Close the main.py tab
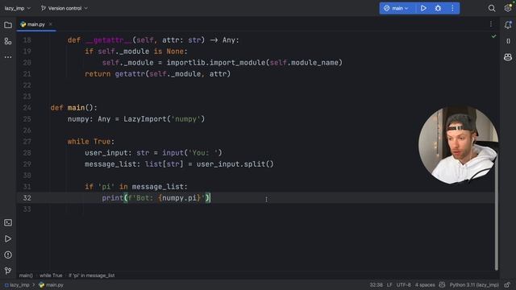The height and width of the screenshot is (290, 516). (50, 24)
